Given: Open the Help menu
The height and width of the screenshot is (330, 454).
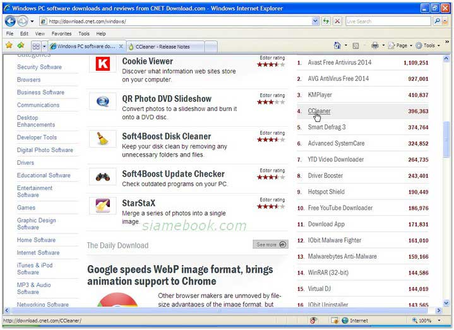Looking at the screenshot, I should pyautogui.click(x=101, y=33).
